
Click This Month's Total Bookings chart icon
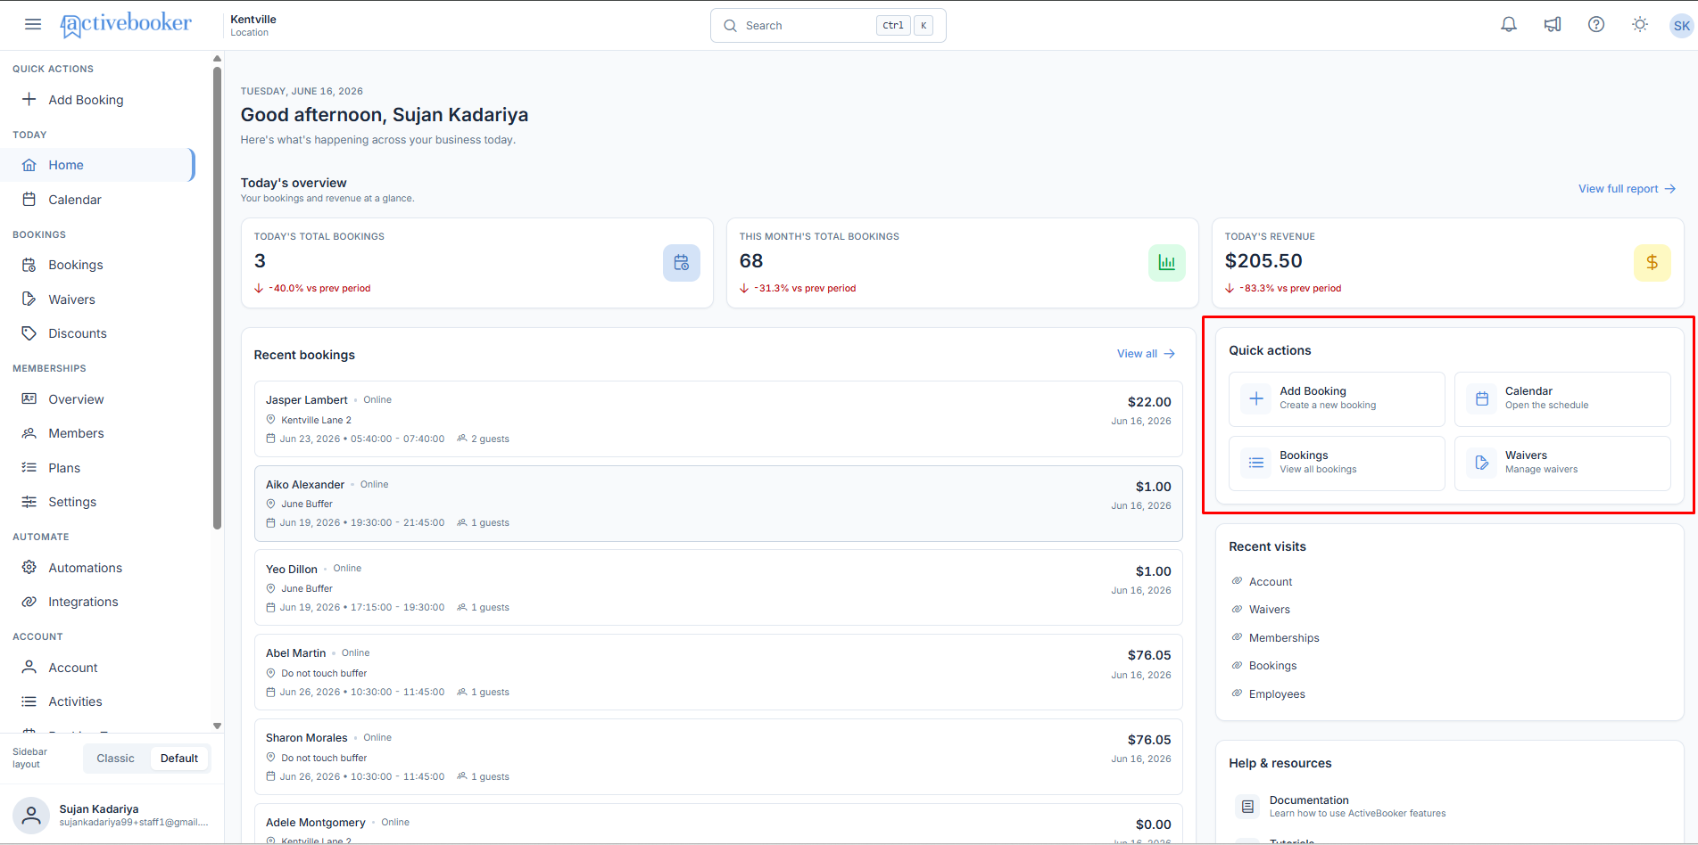click(x=1167, y=263)
